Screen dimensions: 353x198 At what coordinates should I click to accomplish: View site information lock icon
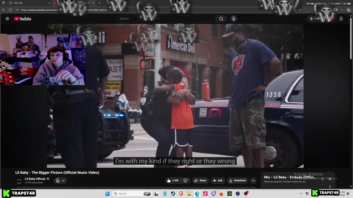(18, 10)
